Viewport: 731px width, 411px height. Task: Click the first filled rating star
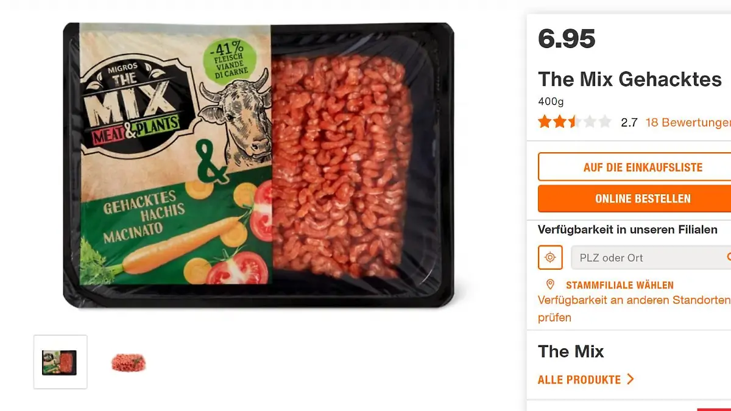tap(545, 122)
